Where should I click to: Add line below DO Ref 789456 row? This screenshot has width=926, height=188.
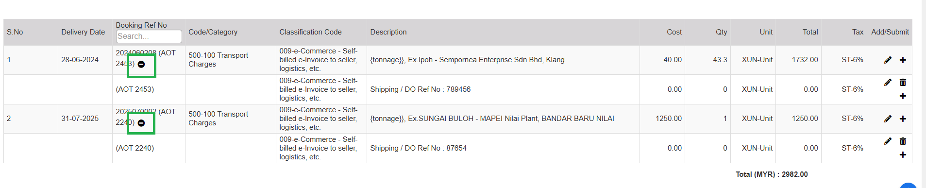[x=903, y=96]
